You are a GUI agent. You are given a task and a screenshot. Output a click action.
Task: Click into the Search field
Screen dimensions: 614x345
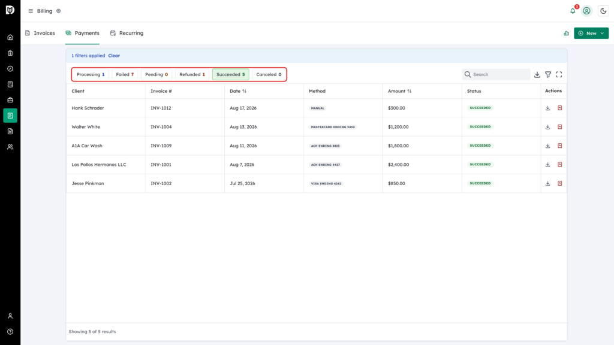(x=496, y=74)
